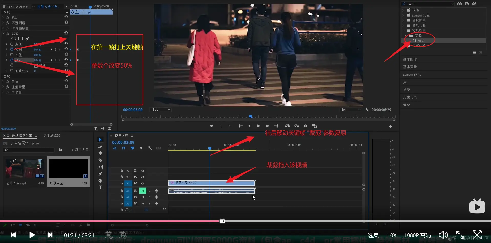Switch to the 媒体浏览器 tab

pos(51,135)
